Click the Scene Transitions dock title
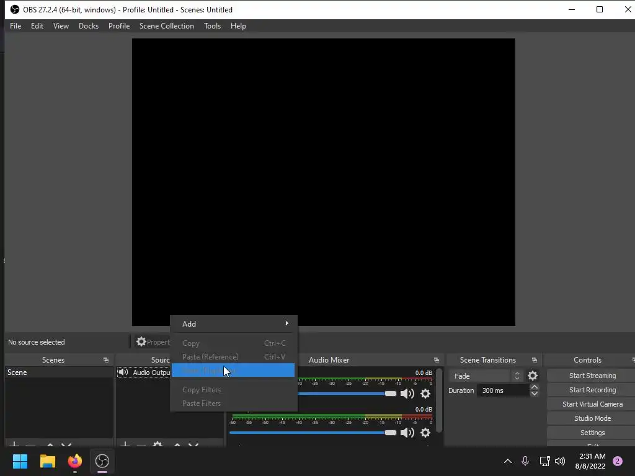The width and height of the screenshot is (635, 476). coord(487,360)
